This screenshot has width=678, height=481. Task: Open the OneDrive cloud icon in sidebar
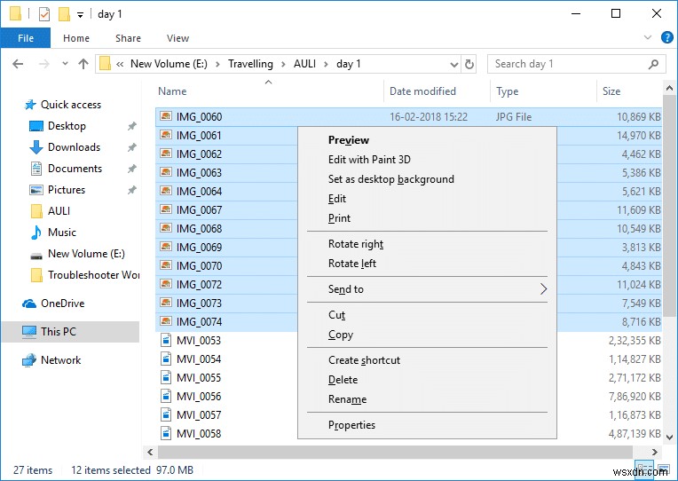pos(29,304)
